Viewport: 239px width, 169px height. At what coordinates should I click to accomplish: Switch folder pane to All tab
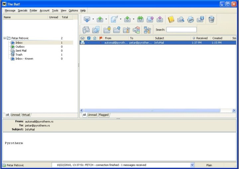[7, 115]
